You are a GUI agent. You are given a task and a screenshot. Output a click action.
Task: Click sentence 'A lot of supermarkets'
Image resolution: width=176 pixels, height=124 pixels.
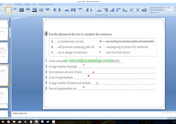(x=61, y=77)
